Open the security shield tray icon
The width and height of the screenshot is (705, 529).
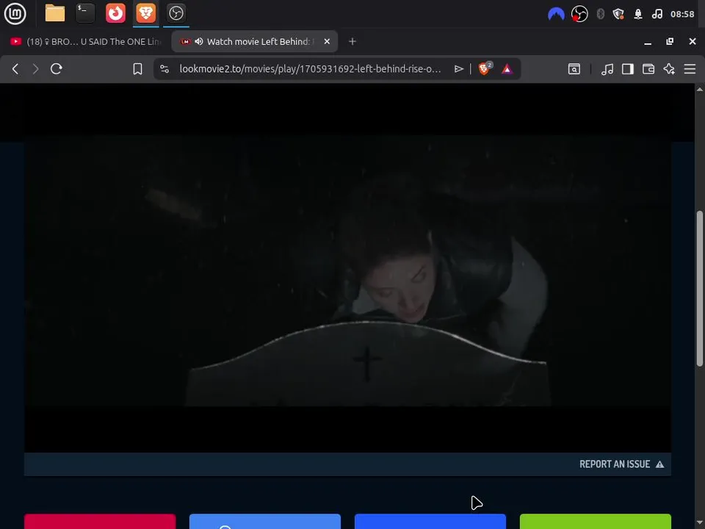click(x=618, y=14)
